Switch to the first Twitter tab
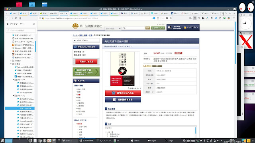Image resolution: width=255 pixels, height=143 pixels. [13, 13]
